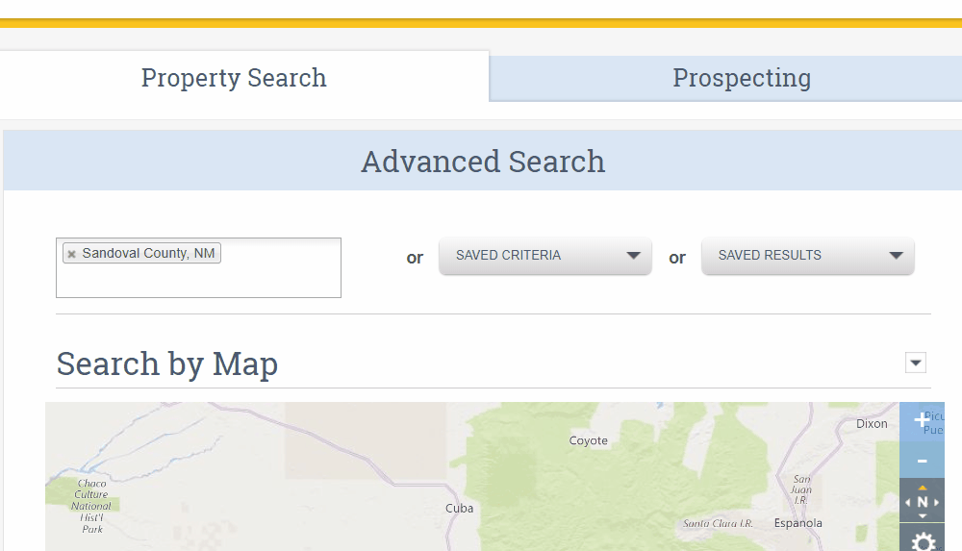Screen dimensions: 962x551
Task: Open the Prospecting tab
Action: tap(741, 78)
